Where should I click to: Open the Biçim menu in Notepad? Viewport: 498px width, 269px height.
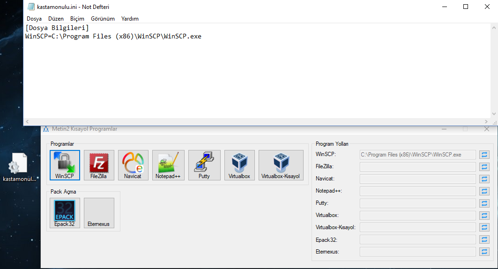(x=77, y=19)
